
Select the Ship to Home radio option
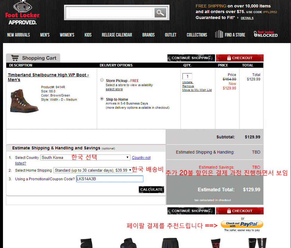click(102, 99)
